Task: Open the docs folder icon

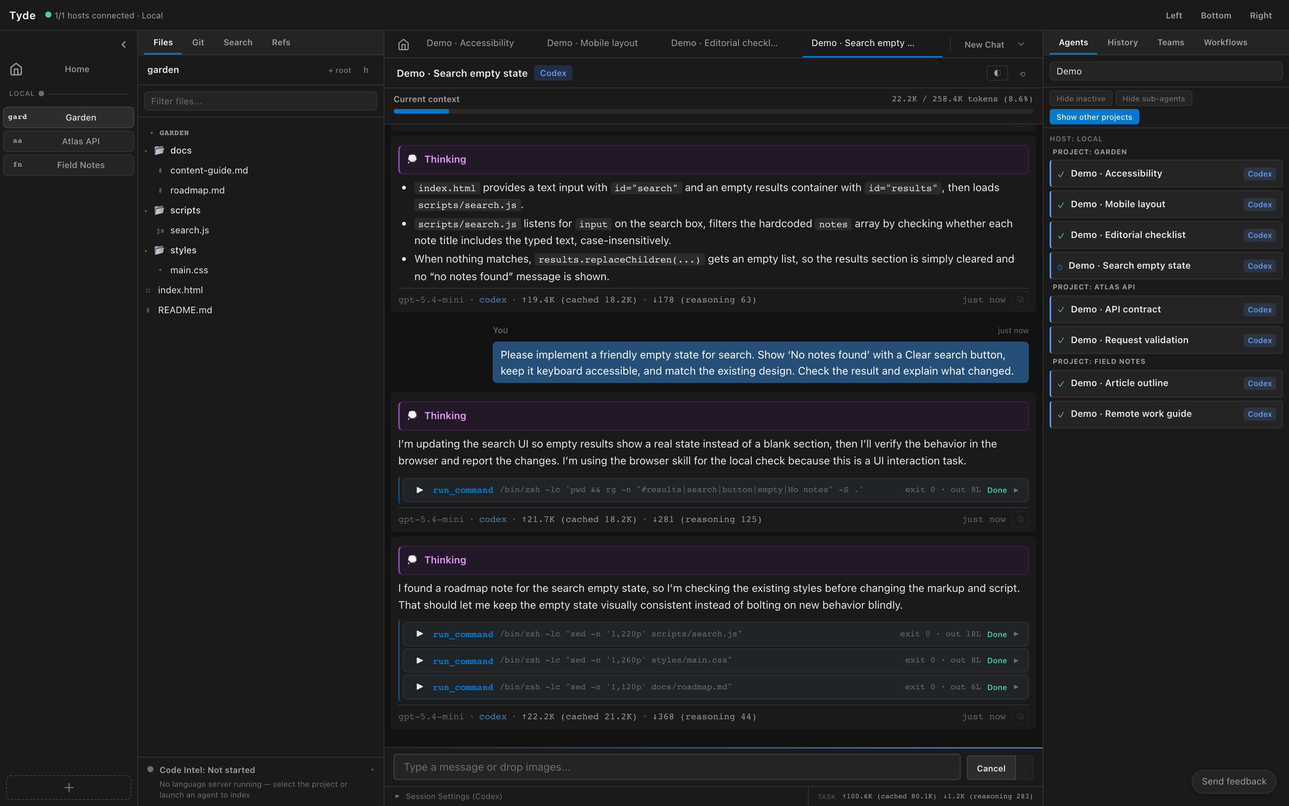Action: (159, 150)
